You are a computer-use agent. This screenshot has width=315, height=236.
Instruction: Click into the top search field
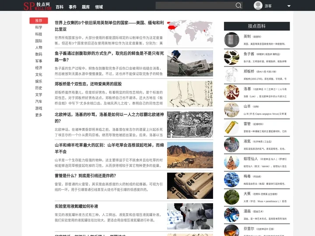(x=195, y=5)
